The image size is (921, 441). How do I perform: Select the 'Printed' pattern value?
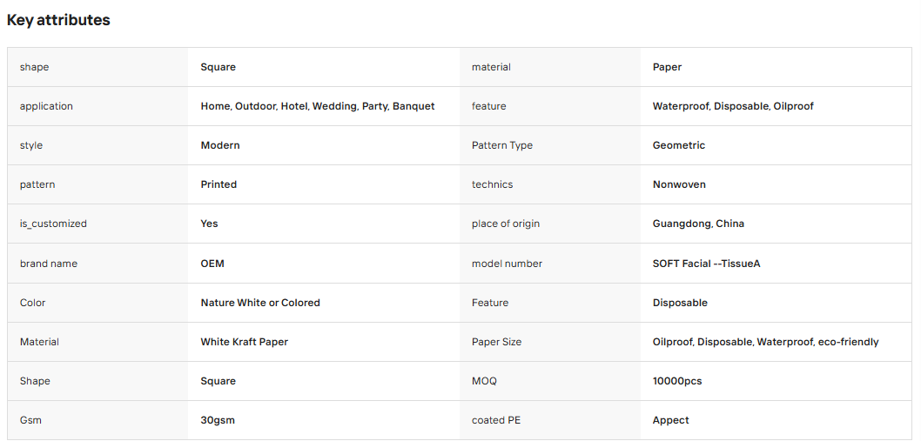point(218,184)
